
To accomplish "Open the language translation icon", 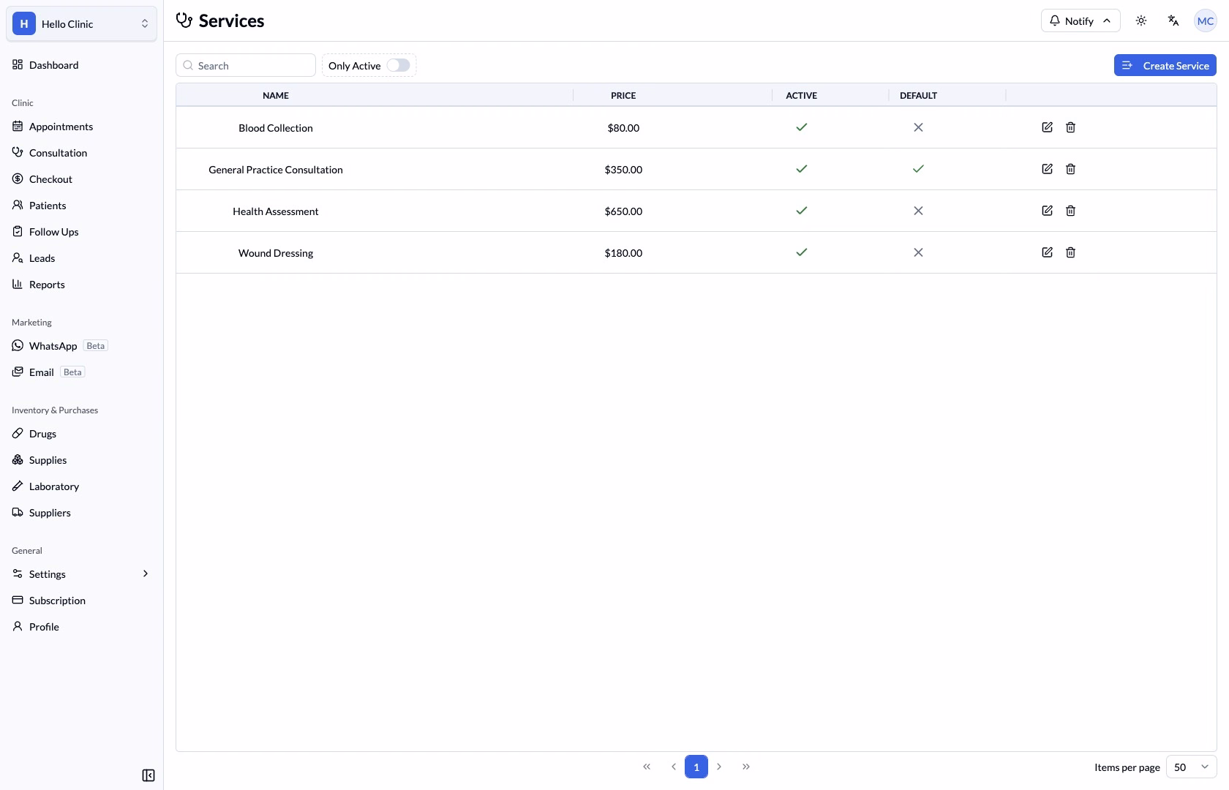I will pyautogui.click(x=1173, y=20).
